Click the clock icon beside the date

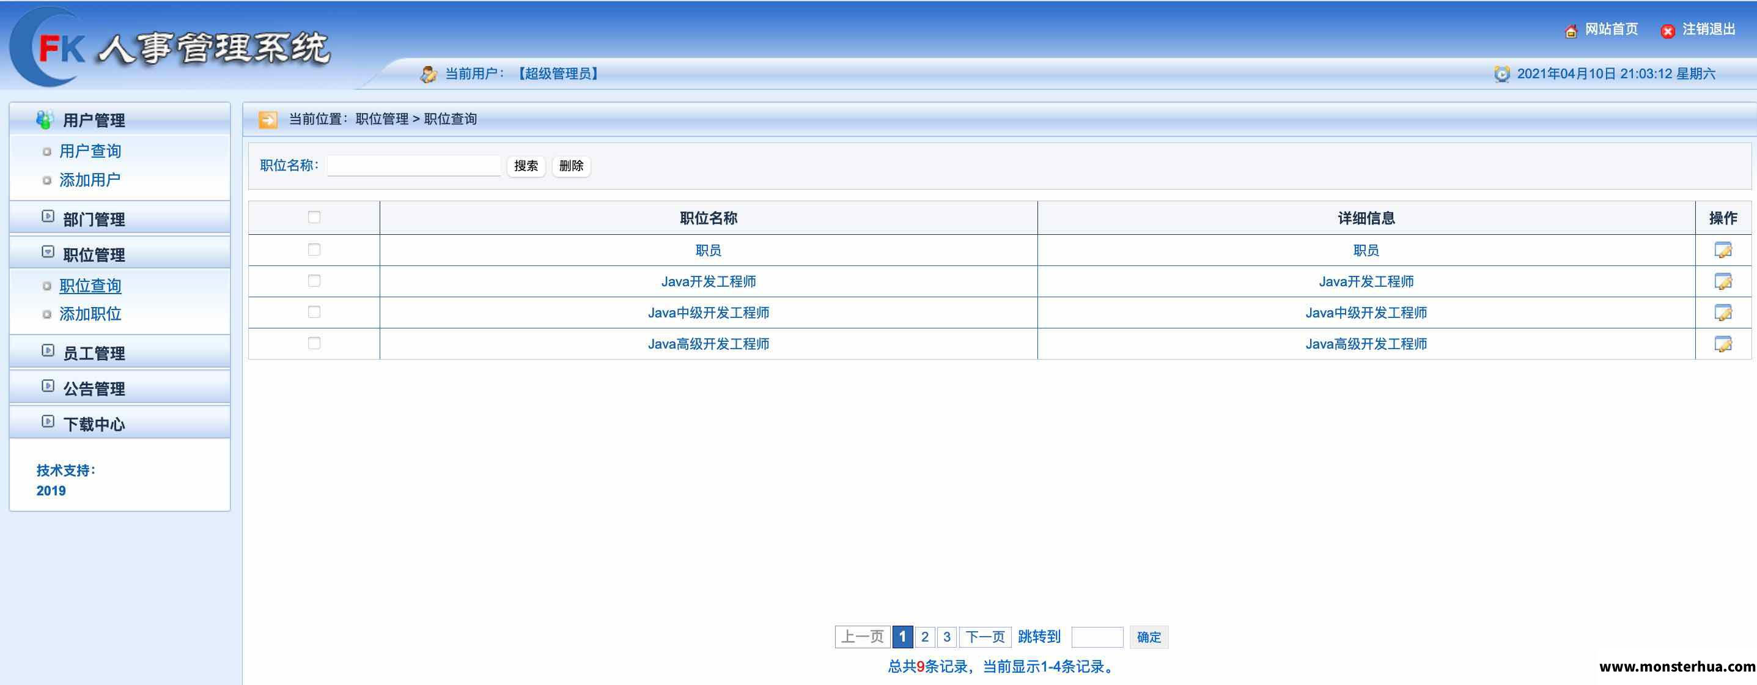click(x=1502, y=73)
